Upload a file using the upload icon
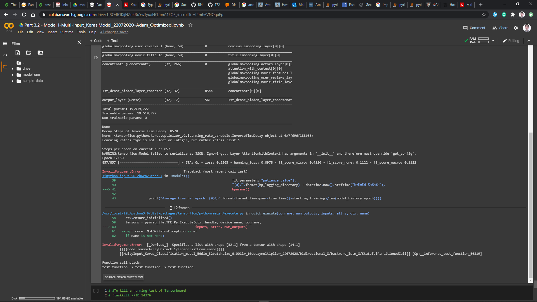 (x=17, y=53)
